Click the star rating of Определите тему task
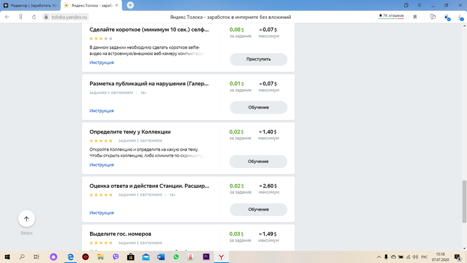The image size is (467, 263). (101, 141)
